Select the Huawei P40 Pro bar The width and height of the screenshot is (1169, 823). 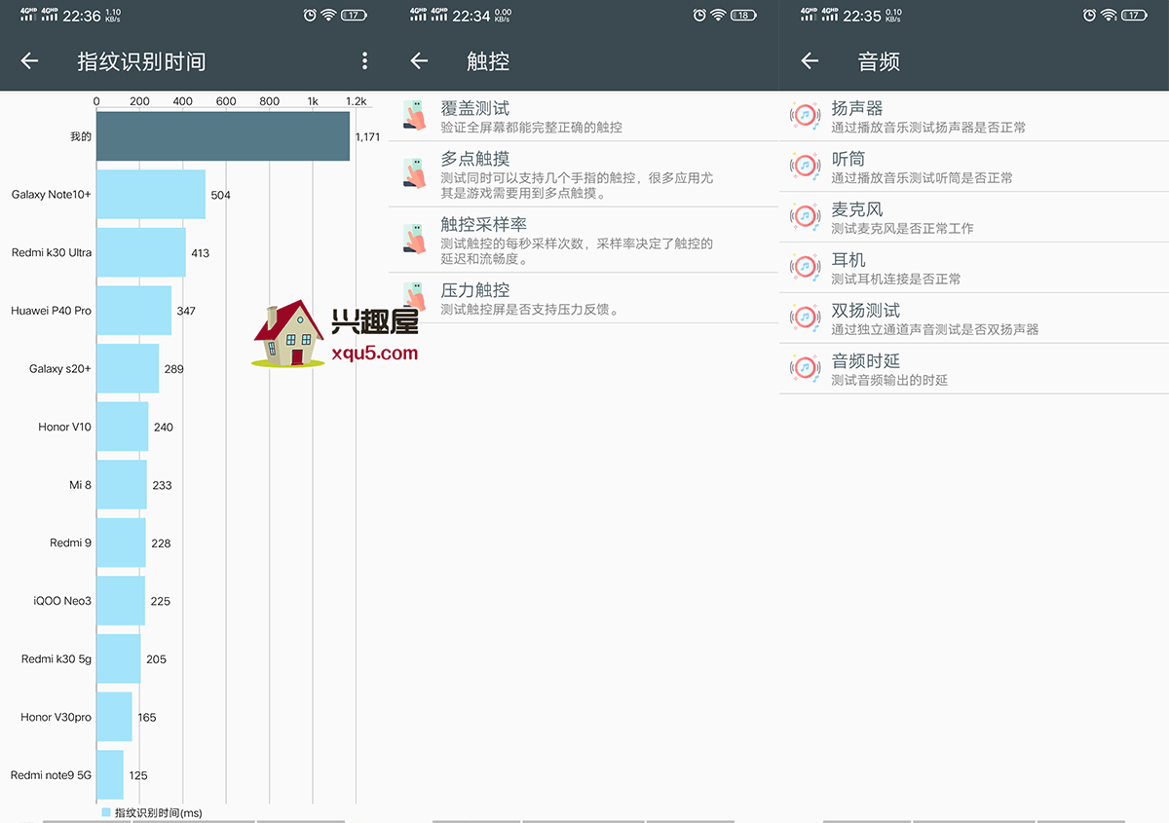coord(133,311)
